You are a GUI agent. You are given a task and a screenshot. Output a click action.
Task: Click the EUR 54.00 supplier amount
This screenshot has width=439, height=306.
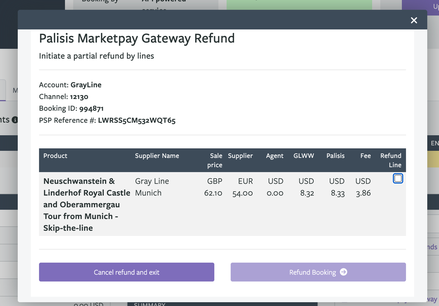243,187
